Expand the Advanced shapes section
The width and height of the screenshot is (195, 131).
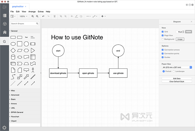pos(25,95)
